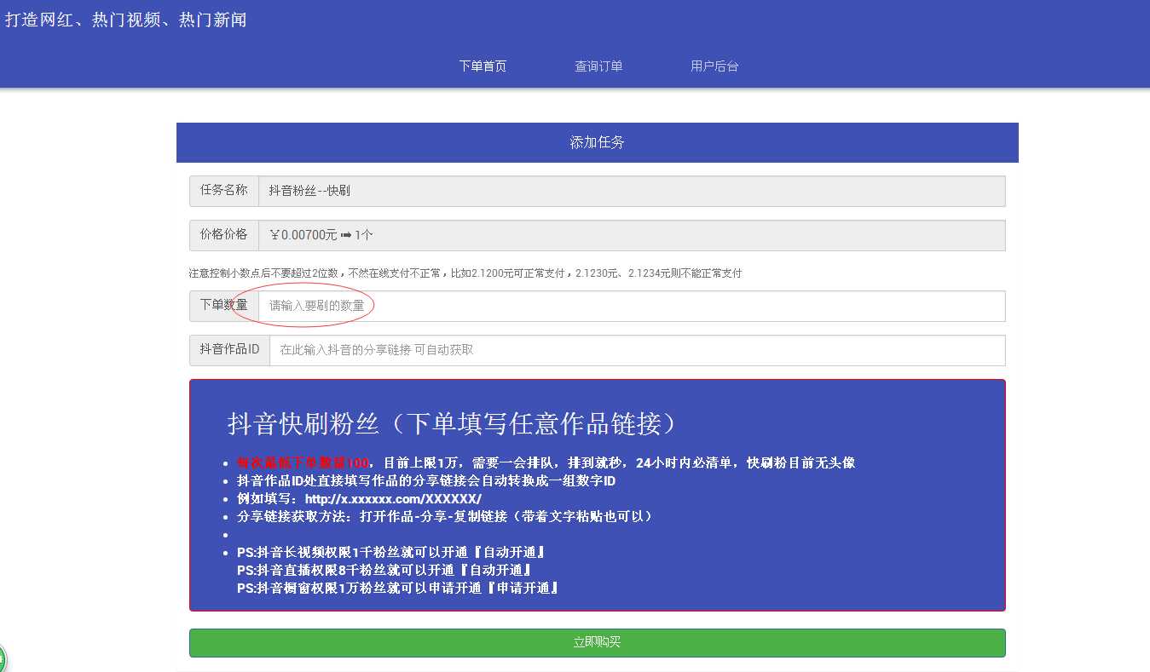The width and height of the screenshot is (1150, 672).
Task: Select the 任务名称 field showing 抖音粉丝--快刷
Action: click(632, 191)
